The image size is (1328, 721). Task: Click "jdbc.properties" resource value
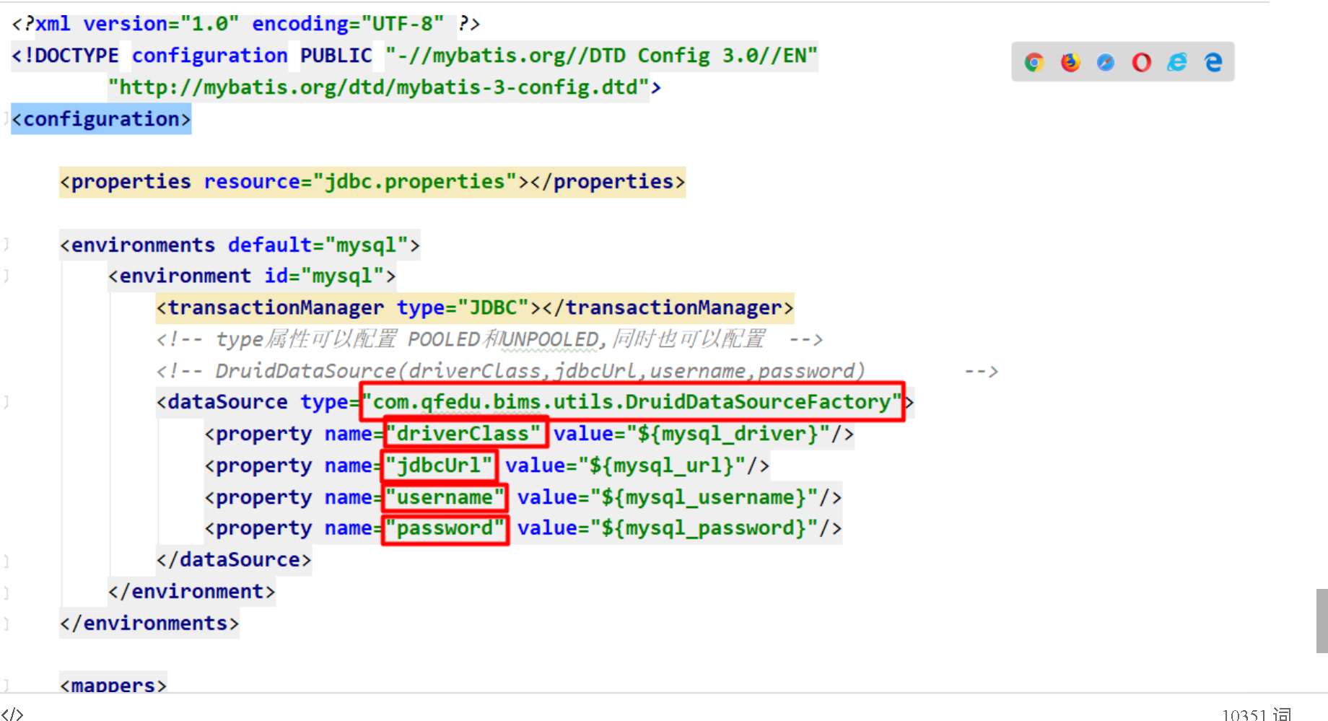pyautogui.click(x=414, y=182)
